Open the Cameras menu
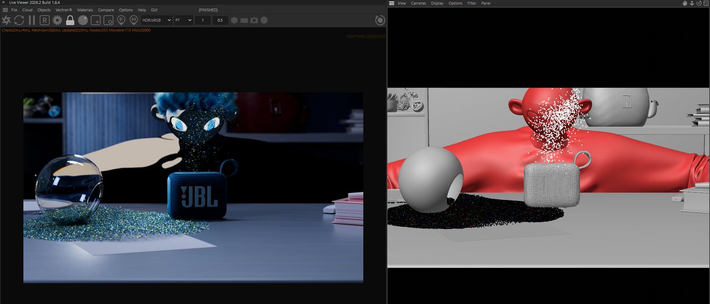Viewport: 710px width, 304px height. click(x=418, y=4)
